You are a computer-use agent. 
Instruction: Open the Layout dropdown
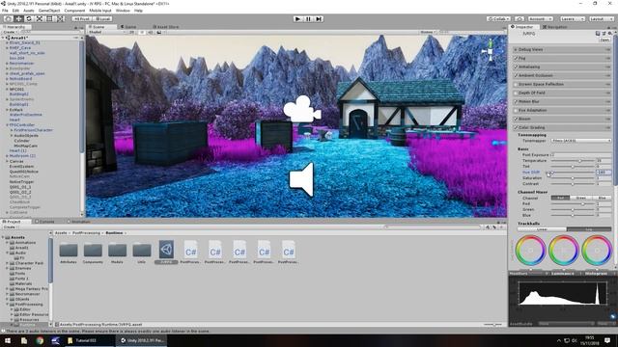pos(602,18)
